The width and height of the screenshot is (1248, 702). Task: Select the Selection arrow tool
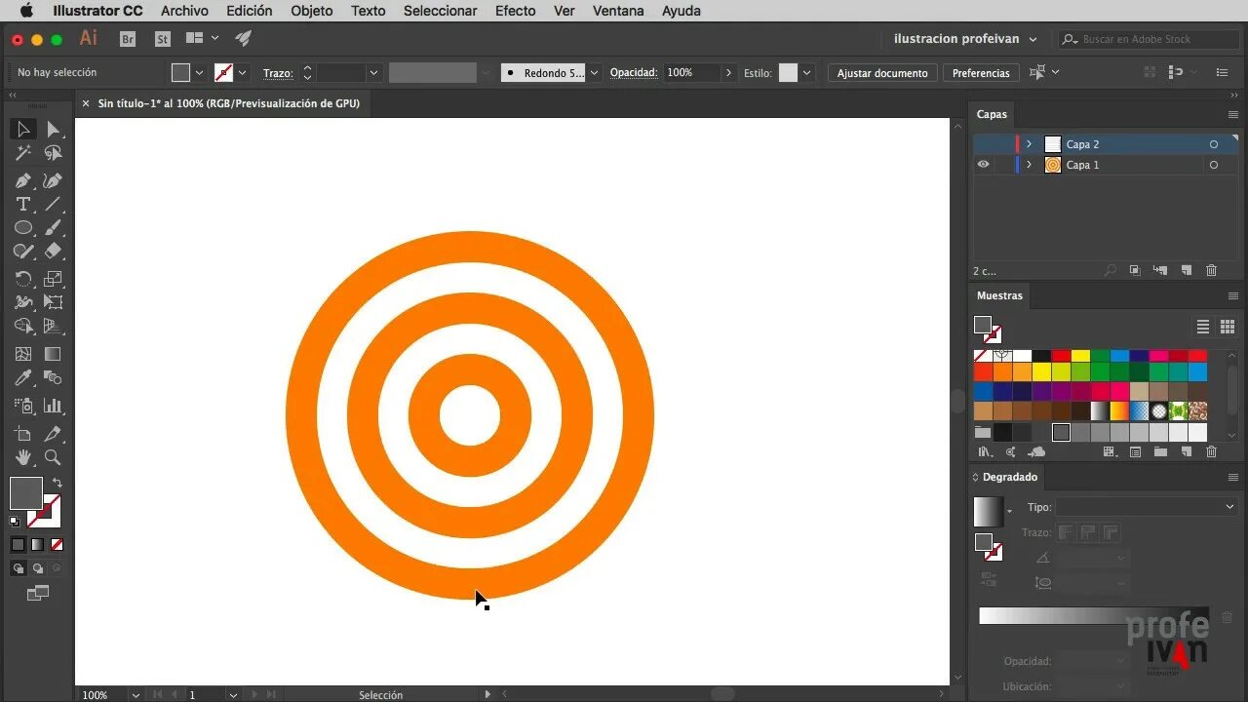(x=23, y=129)
